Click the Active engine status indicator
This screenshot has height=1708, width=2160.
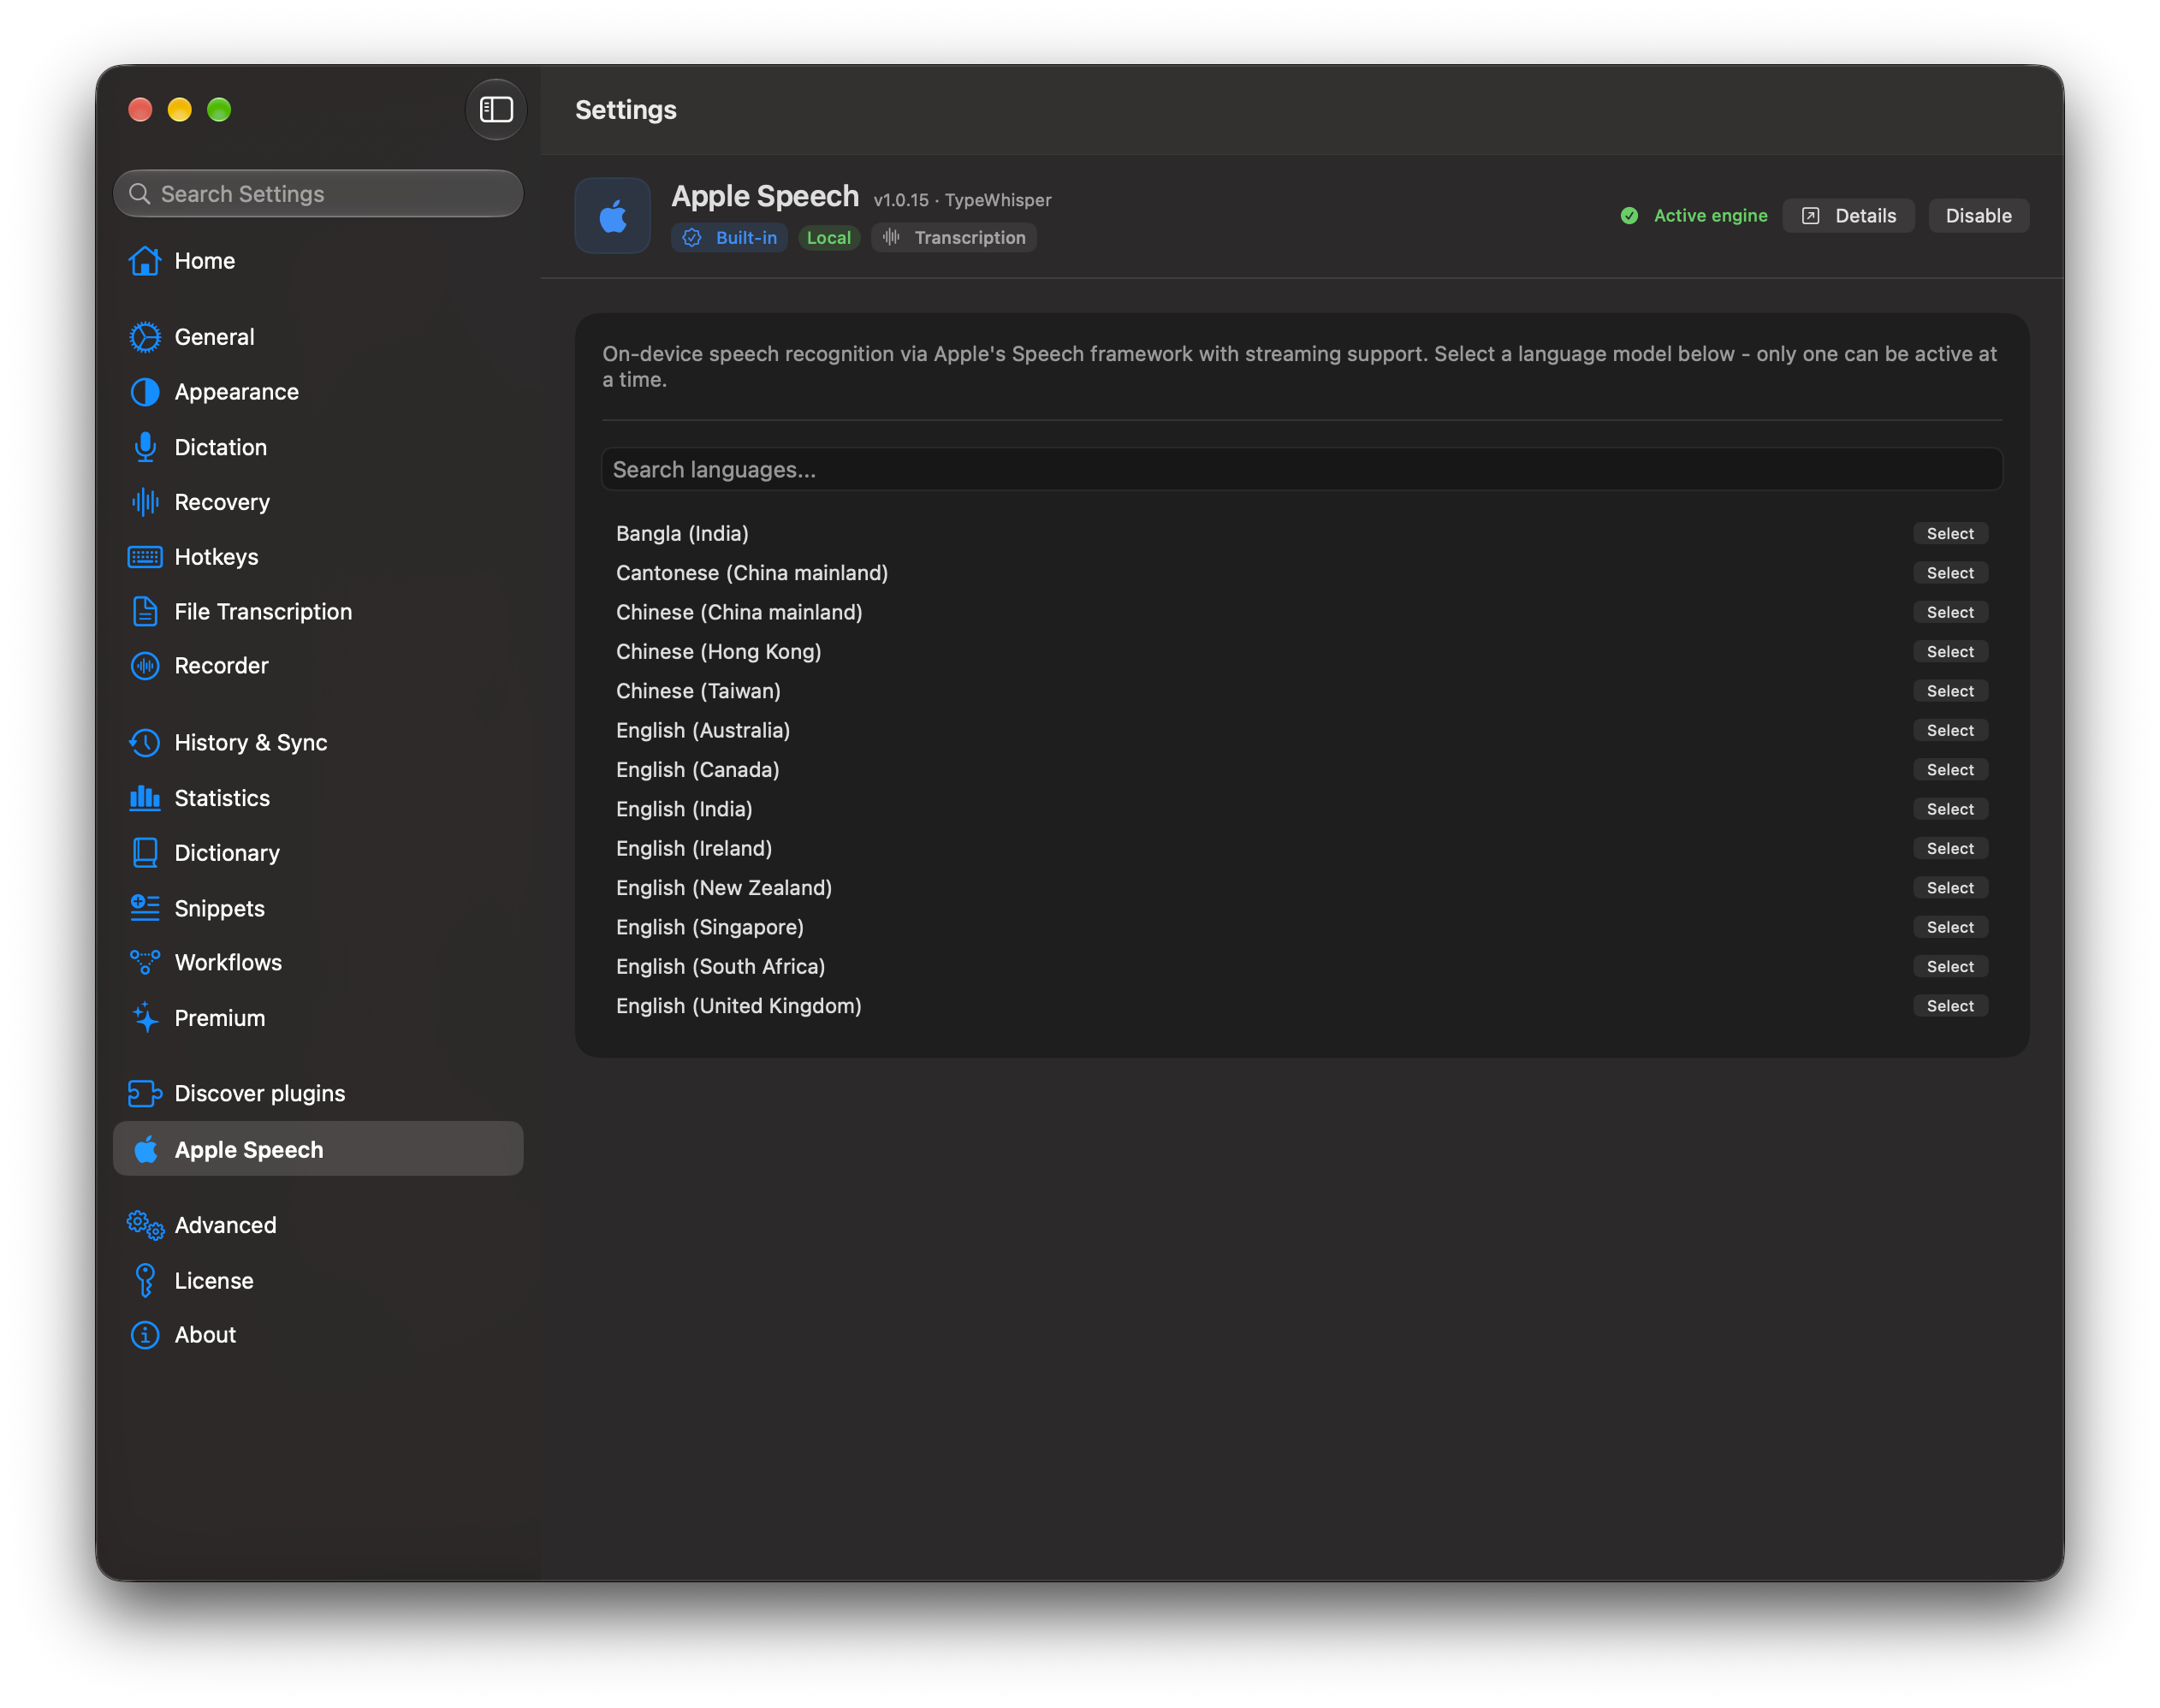pyautogui.click(x=1694, y=216)
